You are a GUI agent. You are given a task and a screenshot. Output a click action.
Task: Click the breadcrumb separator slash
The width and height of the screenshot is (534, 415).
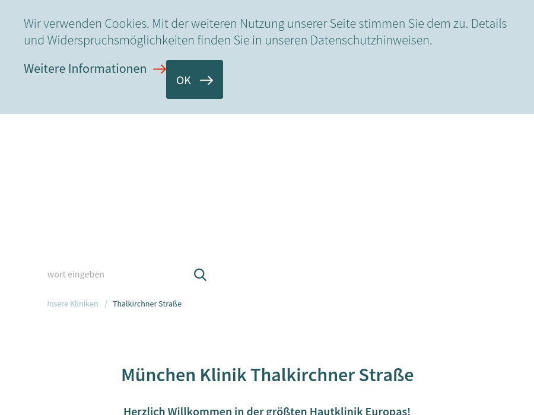point(106,304)
